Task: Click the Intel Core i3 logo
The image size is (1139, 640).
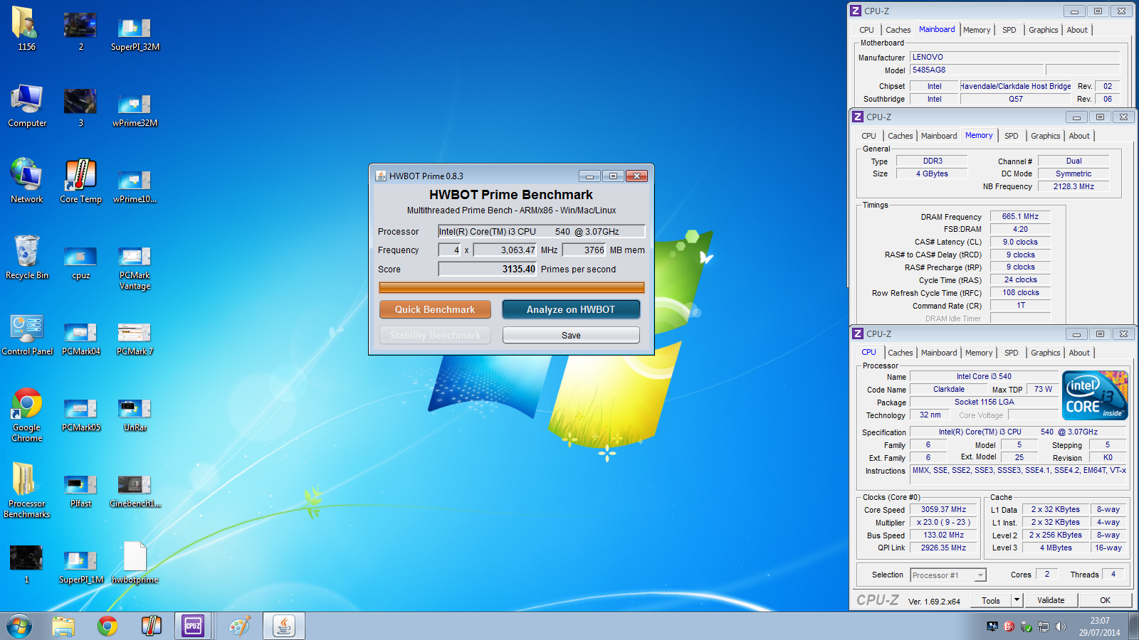Action: click(1095, 395)
